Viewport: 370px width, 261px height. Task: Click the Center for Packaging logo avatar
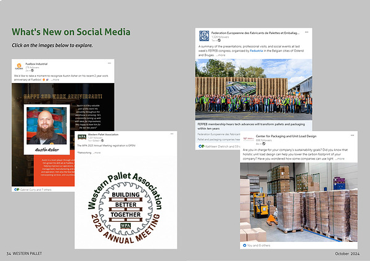coord(249,139)
